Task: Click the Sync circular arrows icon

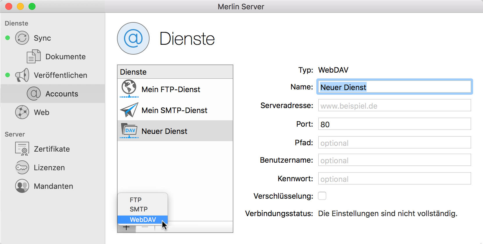Action: coord(22,38)
